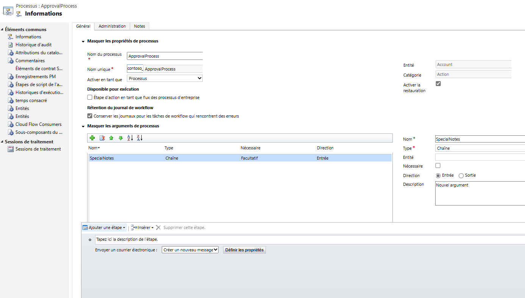The image size is (525, 298).
Task: Click the Type column header
Action: pos(169,148)
